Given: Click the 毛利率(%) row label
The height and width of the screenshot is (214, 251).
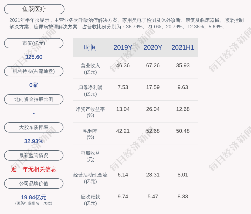Looking at the screenshot, I should 90,134.
